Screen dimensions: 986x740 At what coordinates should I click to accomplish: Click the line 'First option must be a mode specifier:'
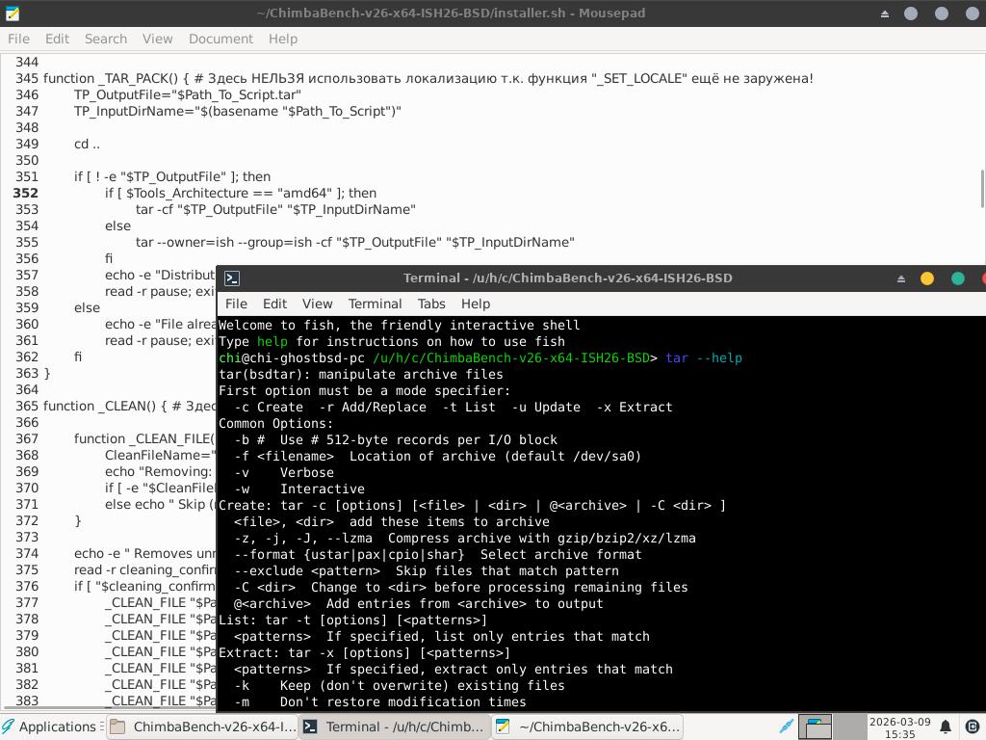(x=365, y=391)
